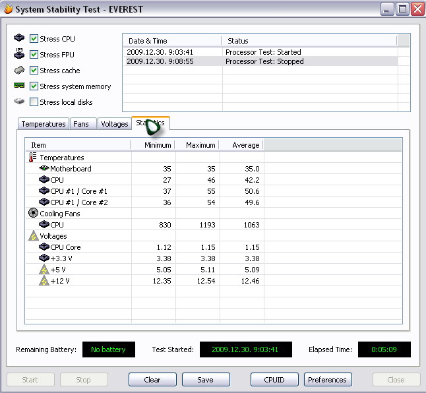426x393 pixels.
Task: Click the chip icon for +3.3 V row
Action: pos(44,258)
